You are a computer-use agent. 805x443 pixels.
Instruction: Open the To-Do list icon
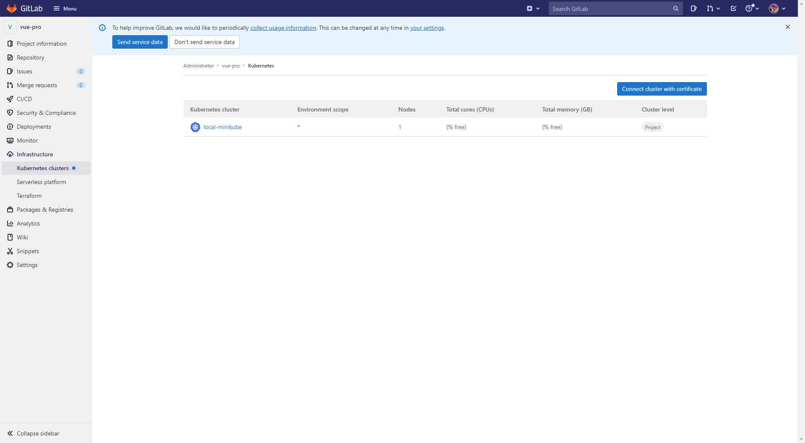click(x=733, y=8)
